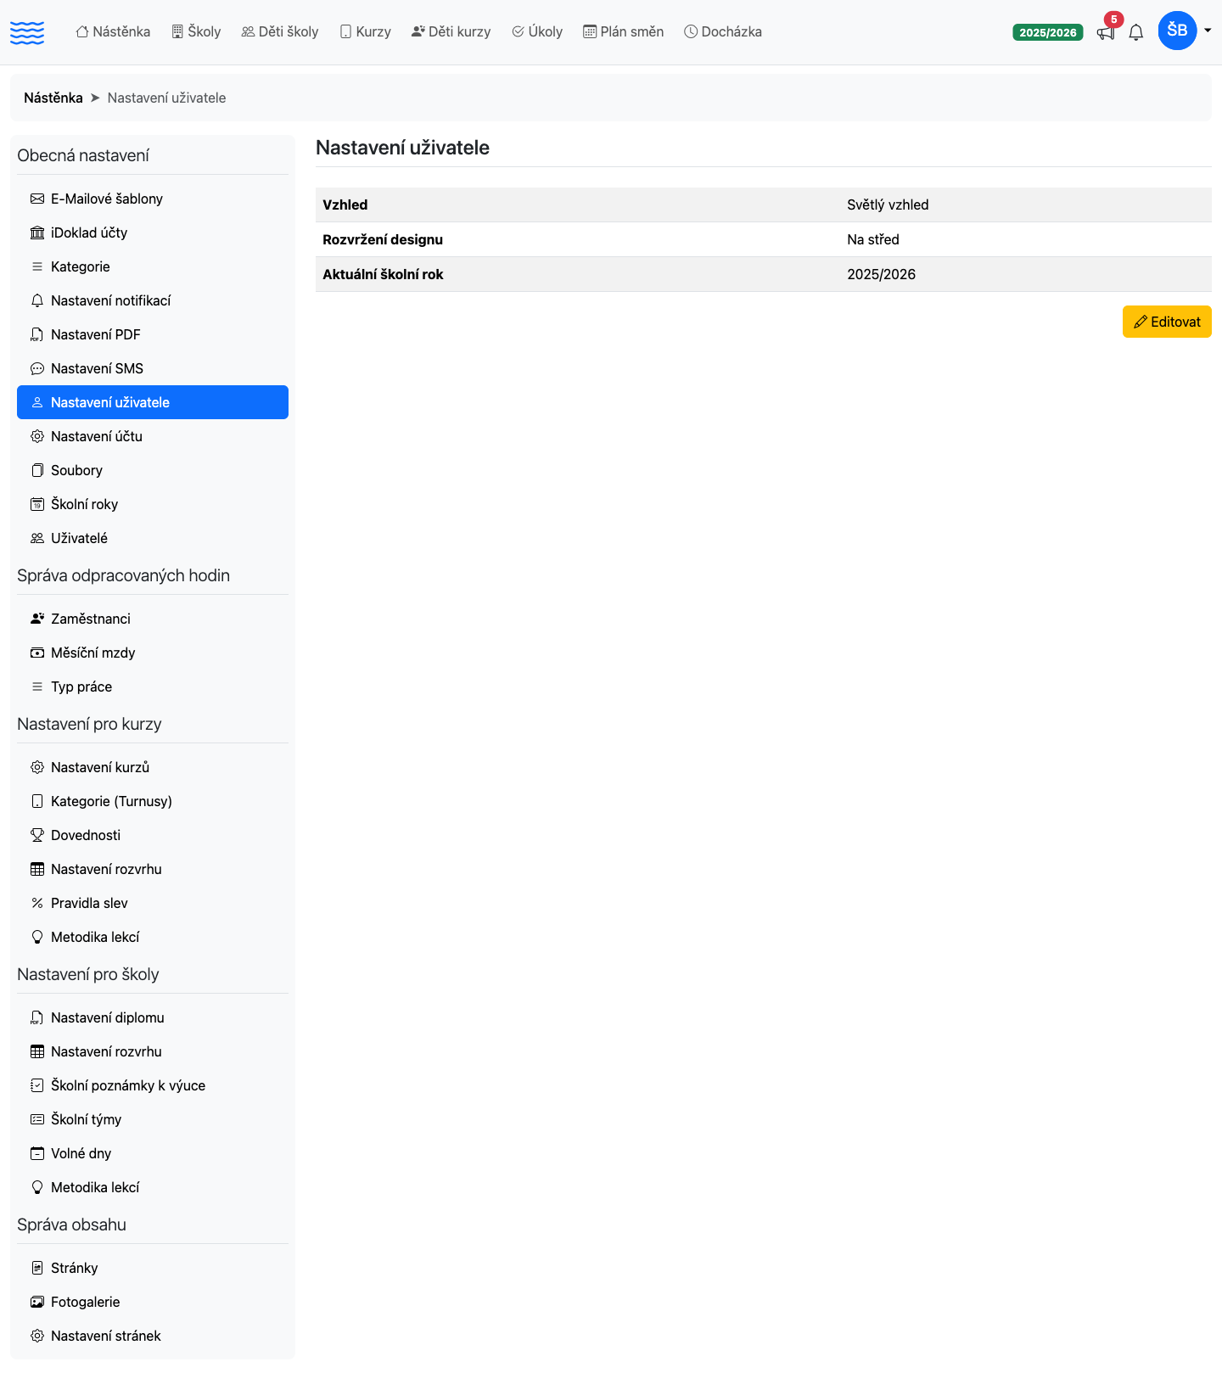The image size is (1222, 1373).
Task: Follow the Nástěnka breadcrumb link
Action: point(53,98)
